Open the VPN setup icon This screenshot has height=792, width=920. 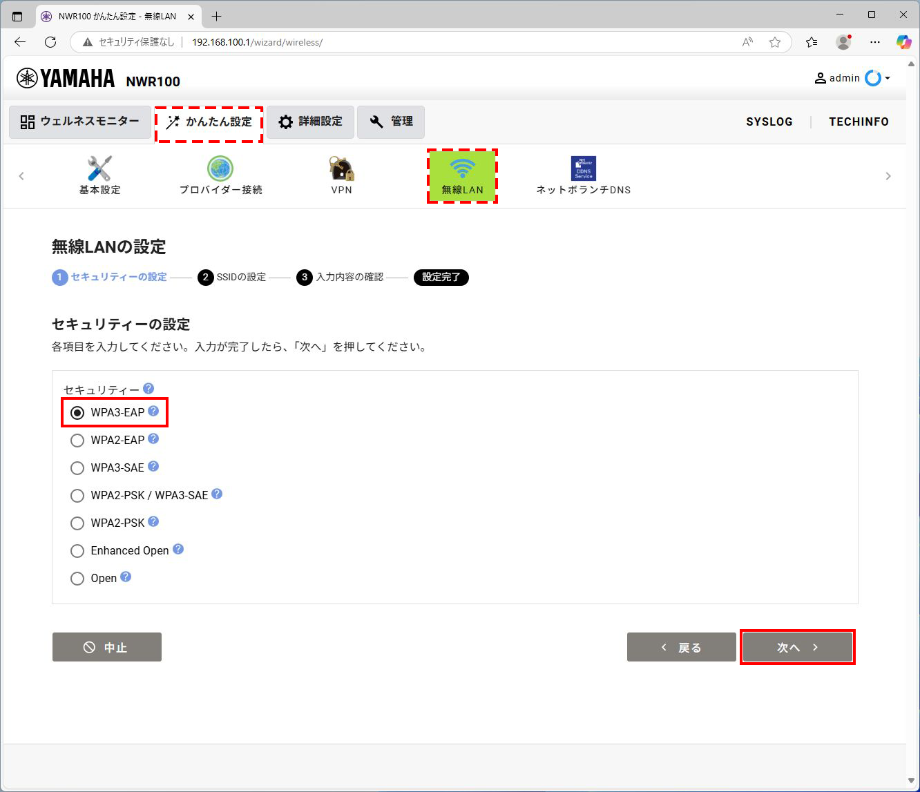tap(341, 174)
